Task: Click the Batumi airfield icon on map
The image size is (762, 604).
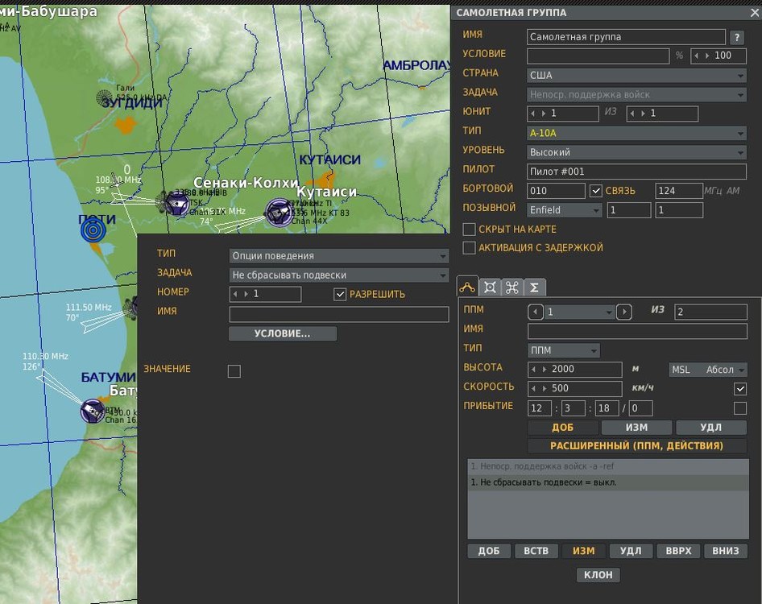Action: [x=92, y=411]
